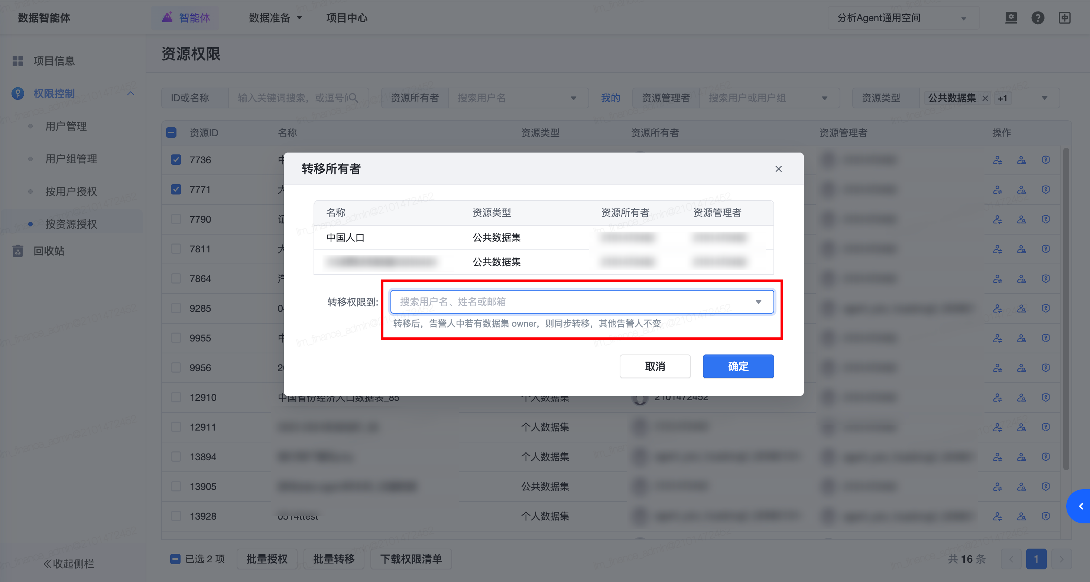
Task: Check the checkbox for resource 7811
Action: click(176, 249)
